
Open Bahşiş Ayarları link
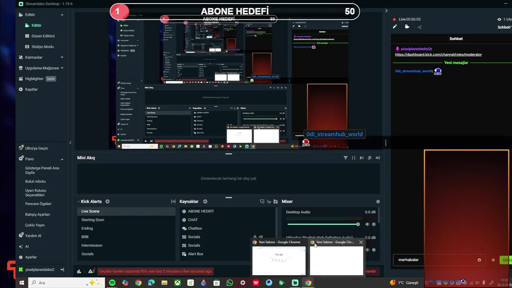coord(38,214)
